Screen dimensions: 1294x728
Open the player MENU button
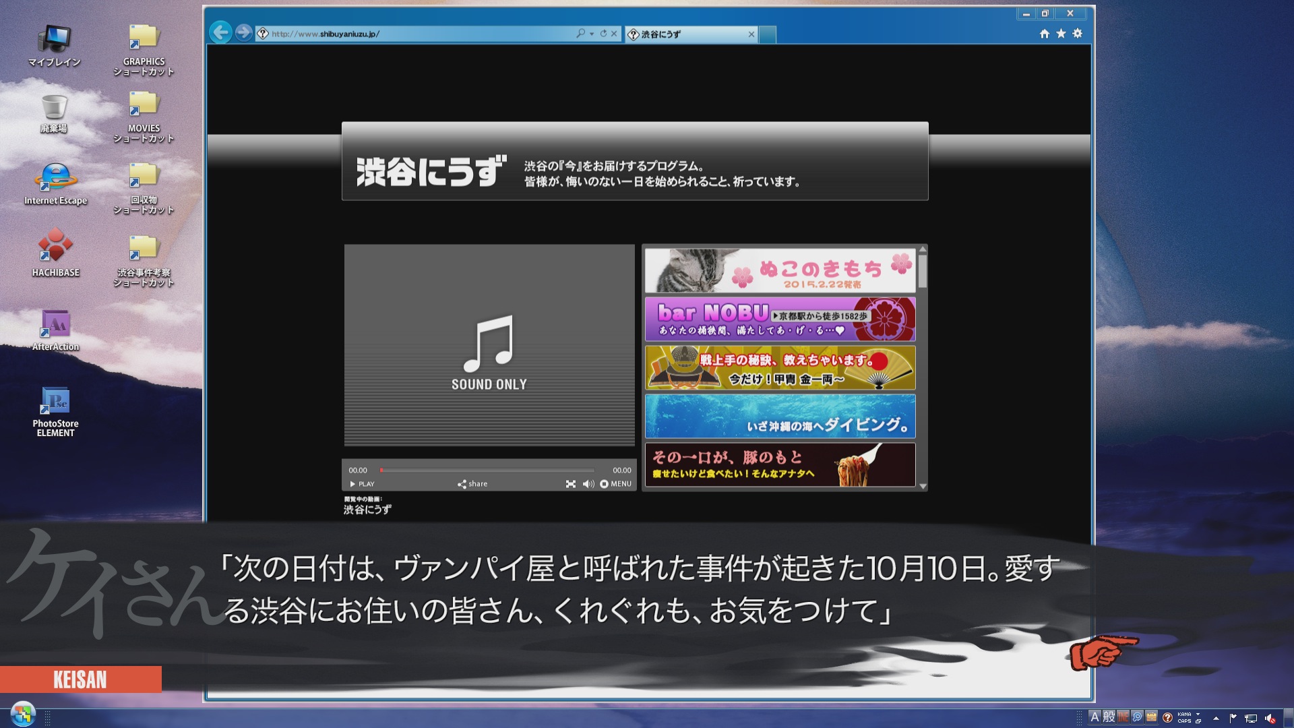click(x=615, y=484)
